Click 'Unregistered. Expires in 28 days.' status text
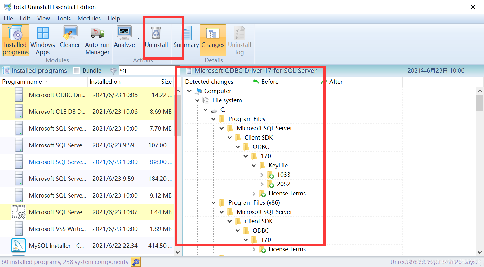 tap(433, 262)
